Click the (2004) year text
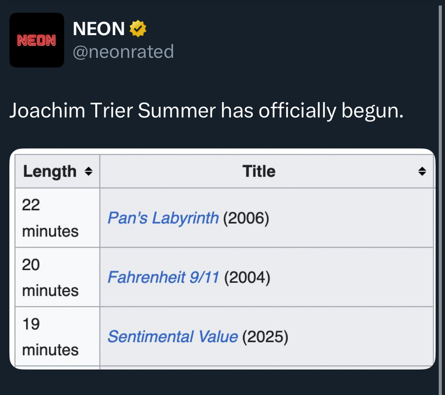 click(247, 277)
